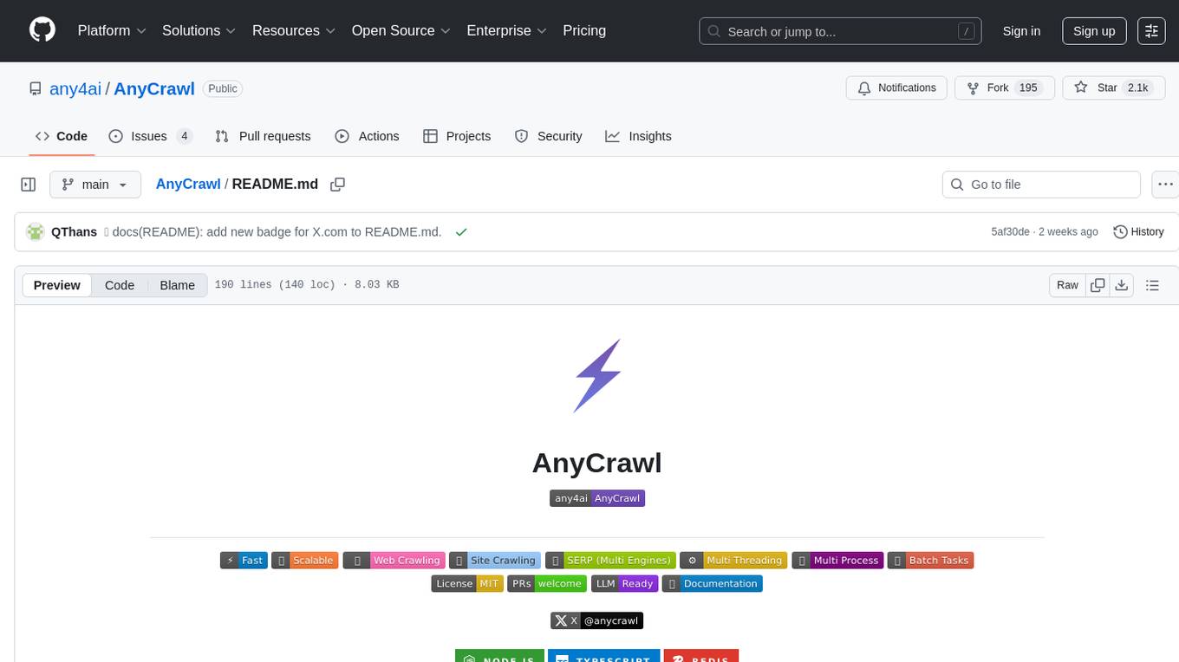Viewport: 1179px width, 662px height.
Task: Click the Fast badge
Action: click(244, 561)
